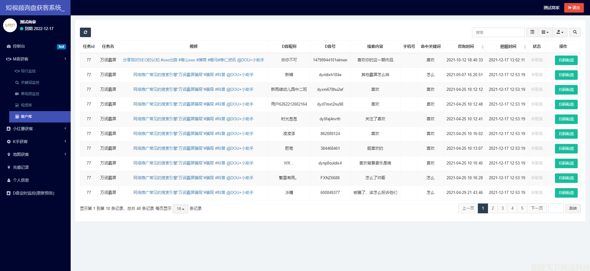Open 同行监控 submenu item
The image size is (590, 271).
[x=28, y=71]
